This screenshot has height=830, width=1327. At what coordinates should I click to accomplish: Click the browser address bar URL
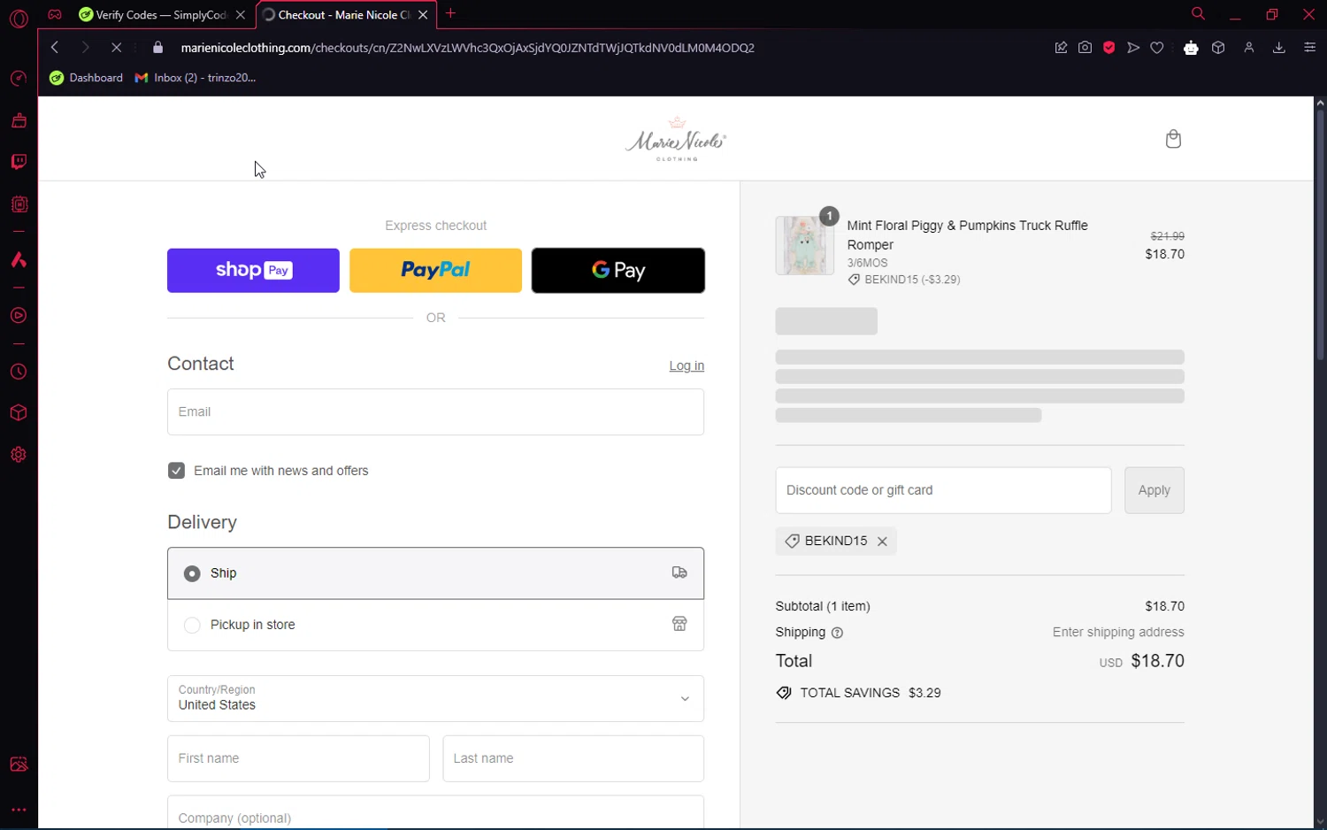pos(467,48)
